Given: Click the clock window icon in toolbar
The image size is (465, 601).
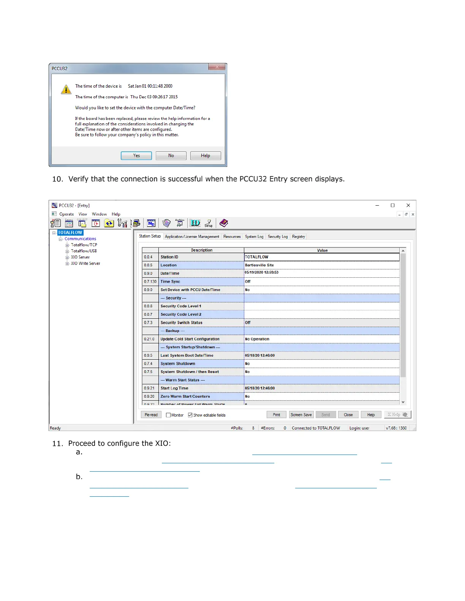Looking at the screenshot, I should tap(96, 223).
